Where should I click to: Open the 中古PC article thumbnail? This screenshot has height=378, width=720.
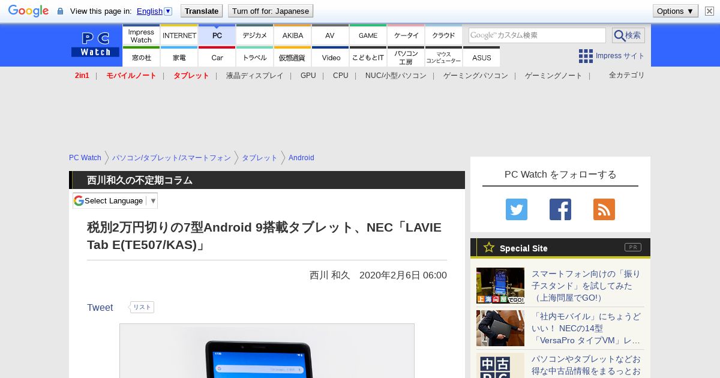[x=500, y=365]
